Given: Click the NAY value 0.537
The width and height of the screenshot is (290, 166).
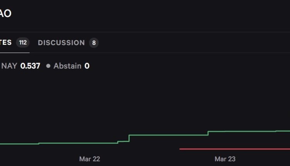Looking at the screenshot, I should coord(30,66).
